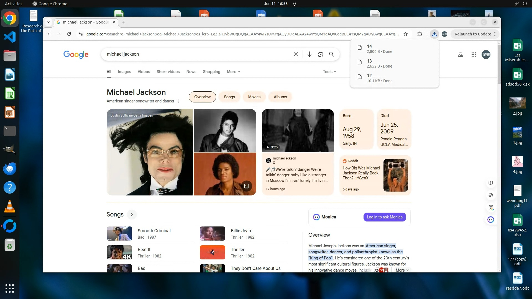532x299 pixels.
Task: Expand the Songs section arrow
Action: click(132, 215)
